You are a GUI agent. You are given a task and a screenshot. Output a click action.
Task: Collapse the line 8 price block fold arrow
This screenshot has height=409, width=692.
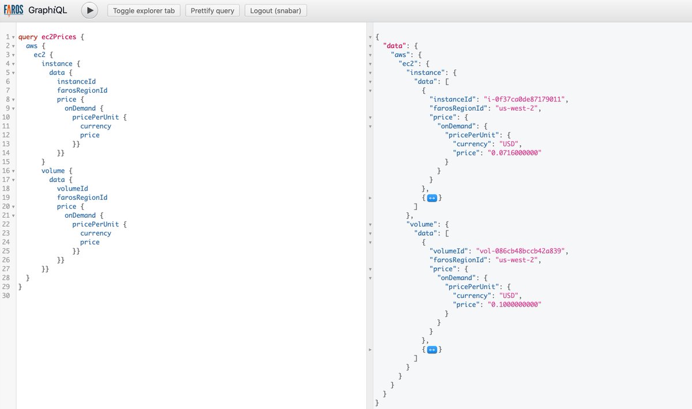[13, 100]
